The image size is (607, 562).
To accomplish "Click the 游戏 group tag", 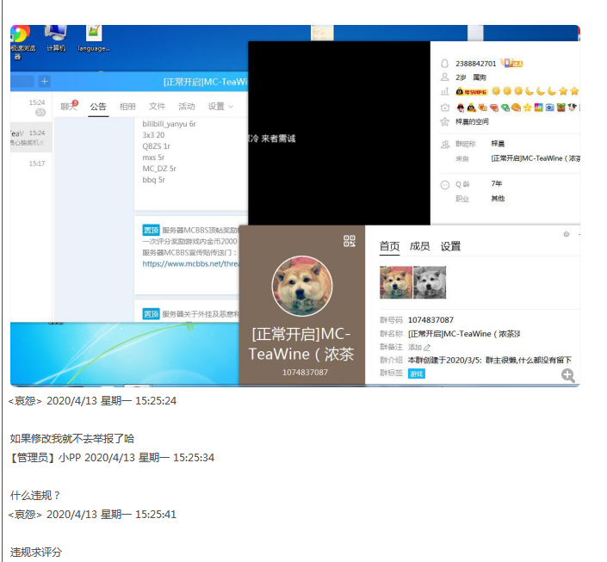I will 417,374.
